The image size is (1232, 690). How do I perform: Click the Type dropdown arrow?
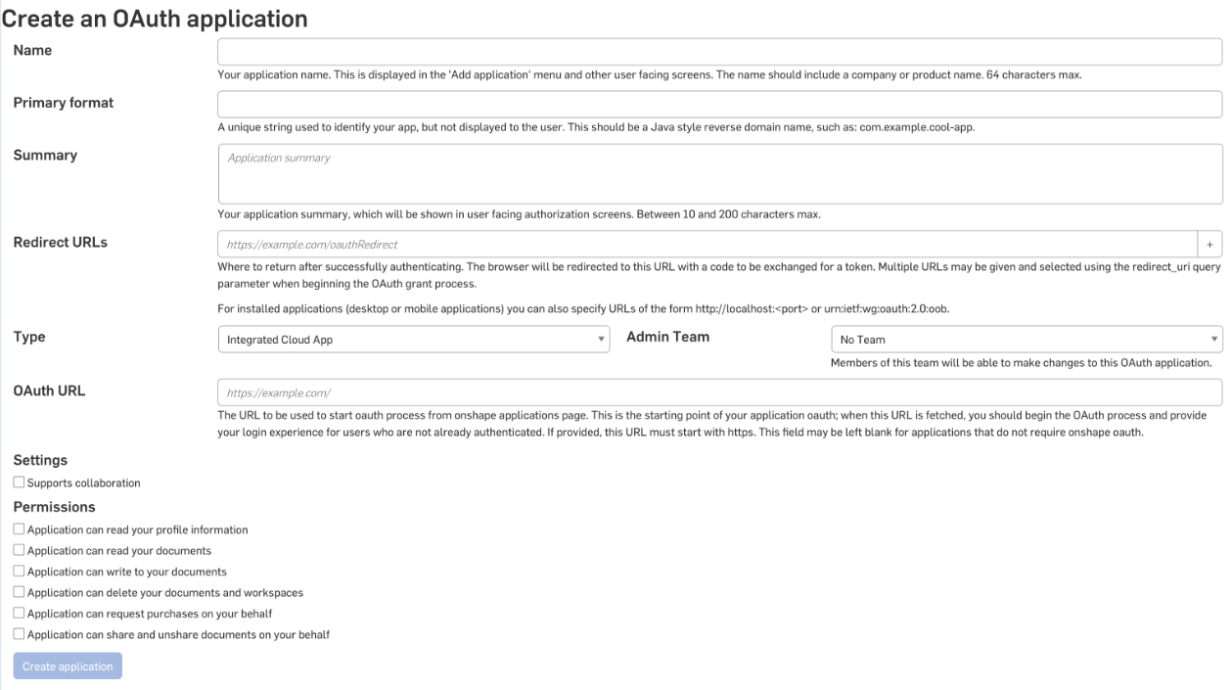[600, 340]
